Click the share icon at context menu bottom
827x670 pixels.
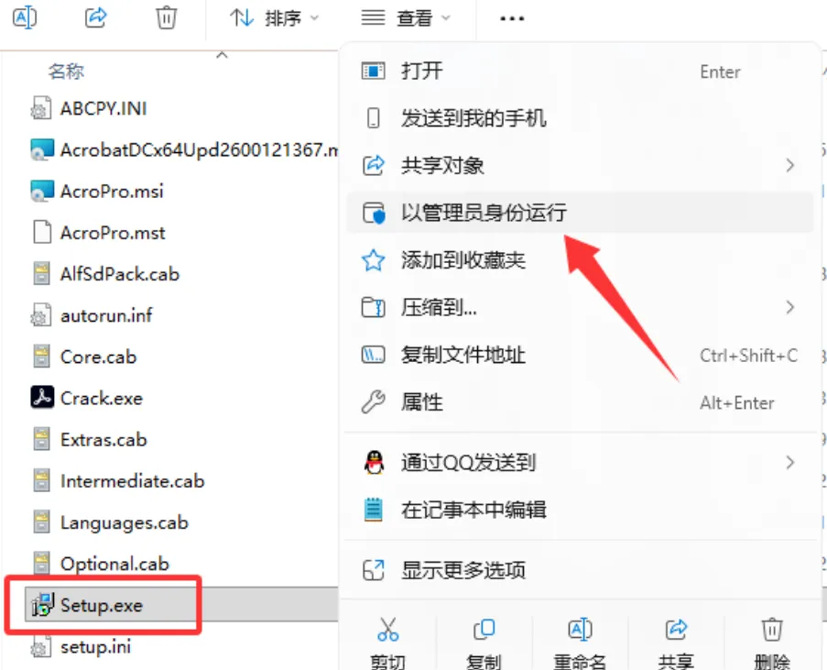[x=676, y=630]
